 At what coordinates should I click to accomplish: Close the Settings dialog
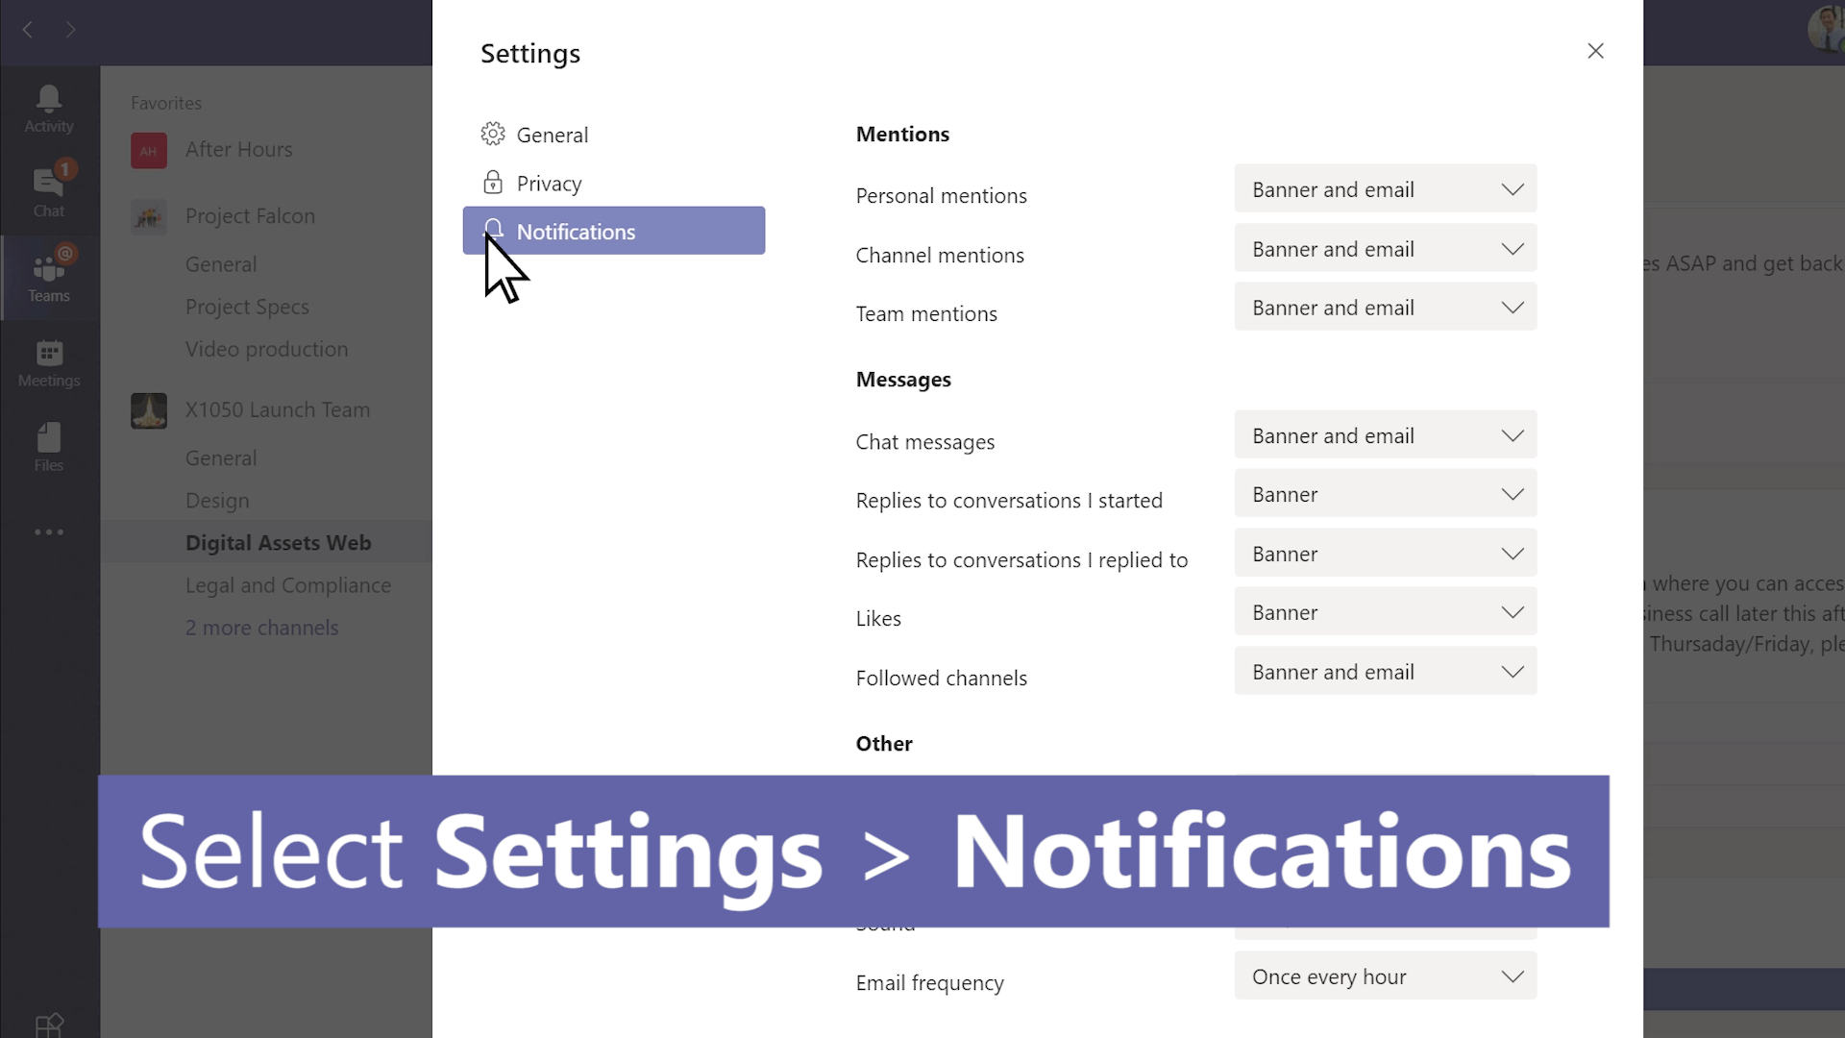coord(1595,51)
